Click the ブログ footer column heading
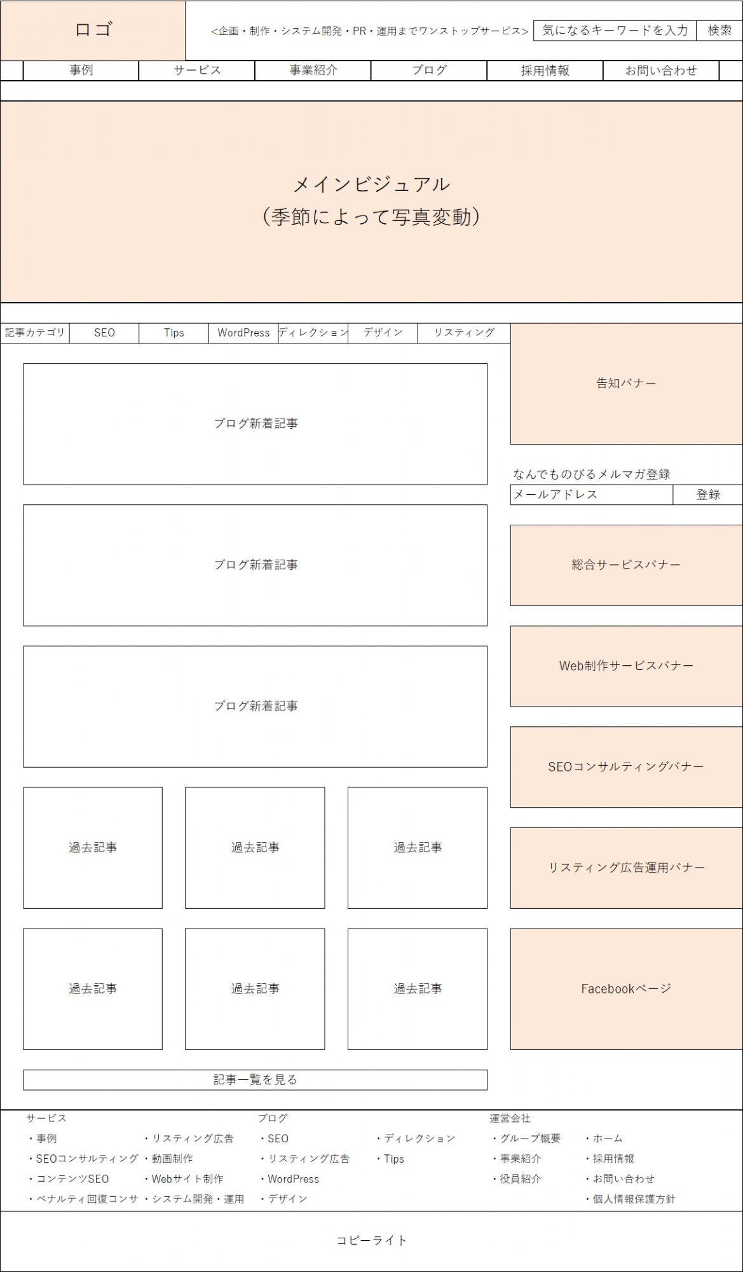This screenshot has height=1272, width=743. tap(273, 1118)
